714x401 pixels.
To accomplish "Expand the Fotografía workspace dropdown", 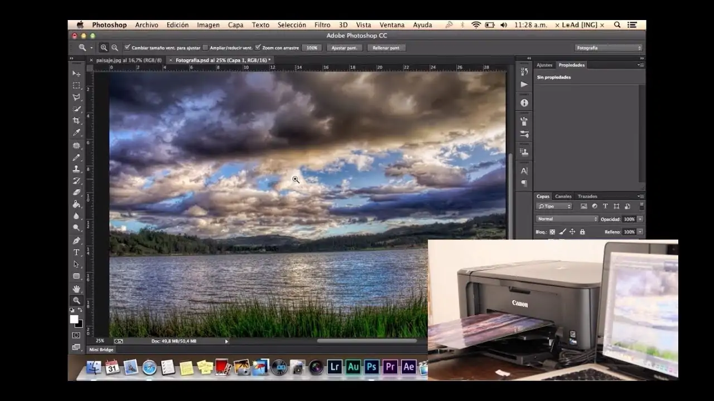I will click(x=609, y=48).
